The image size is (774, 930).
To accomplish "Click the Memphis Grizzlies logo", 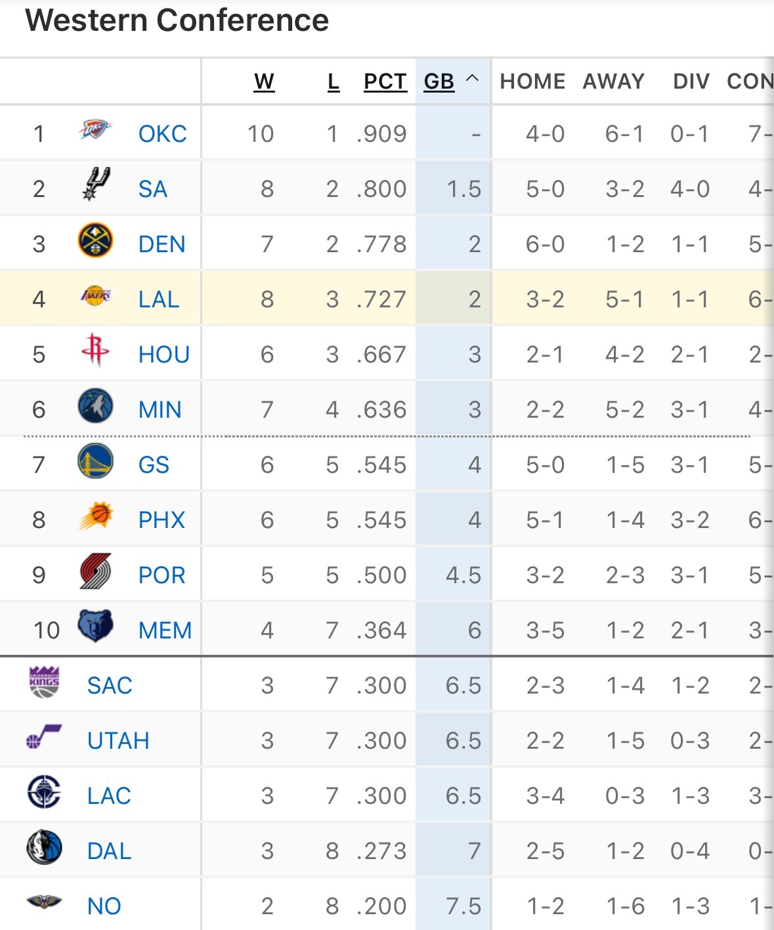I will [x=95, y=626].
